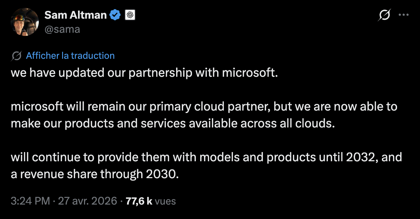
Task: Click the word vues after the count
Action: coord(165,201)
